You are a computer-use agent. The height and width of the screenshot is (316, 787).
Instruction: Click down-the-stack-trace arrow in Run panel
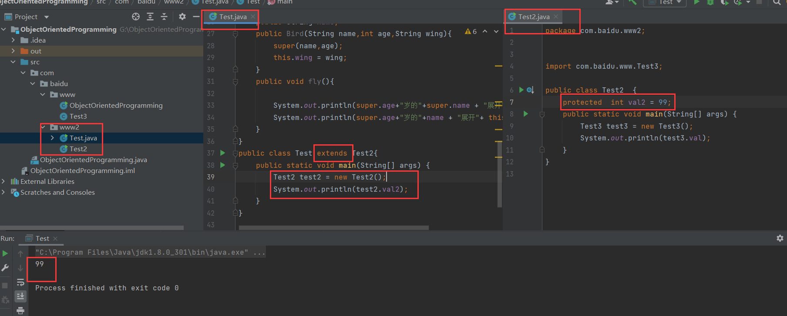(20, 268)
